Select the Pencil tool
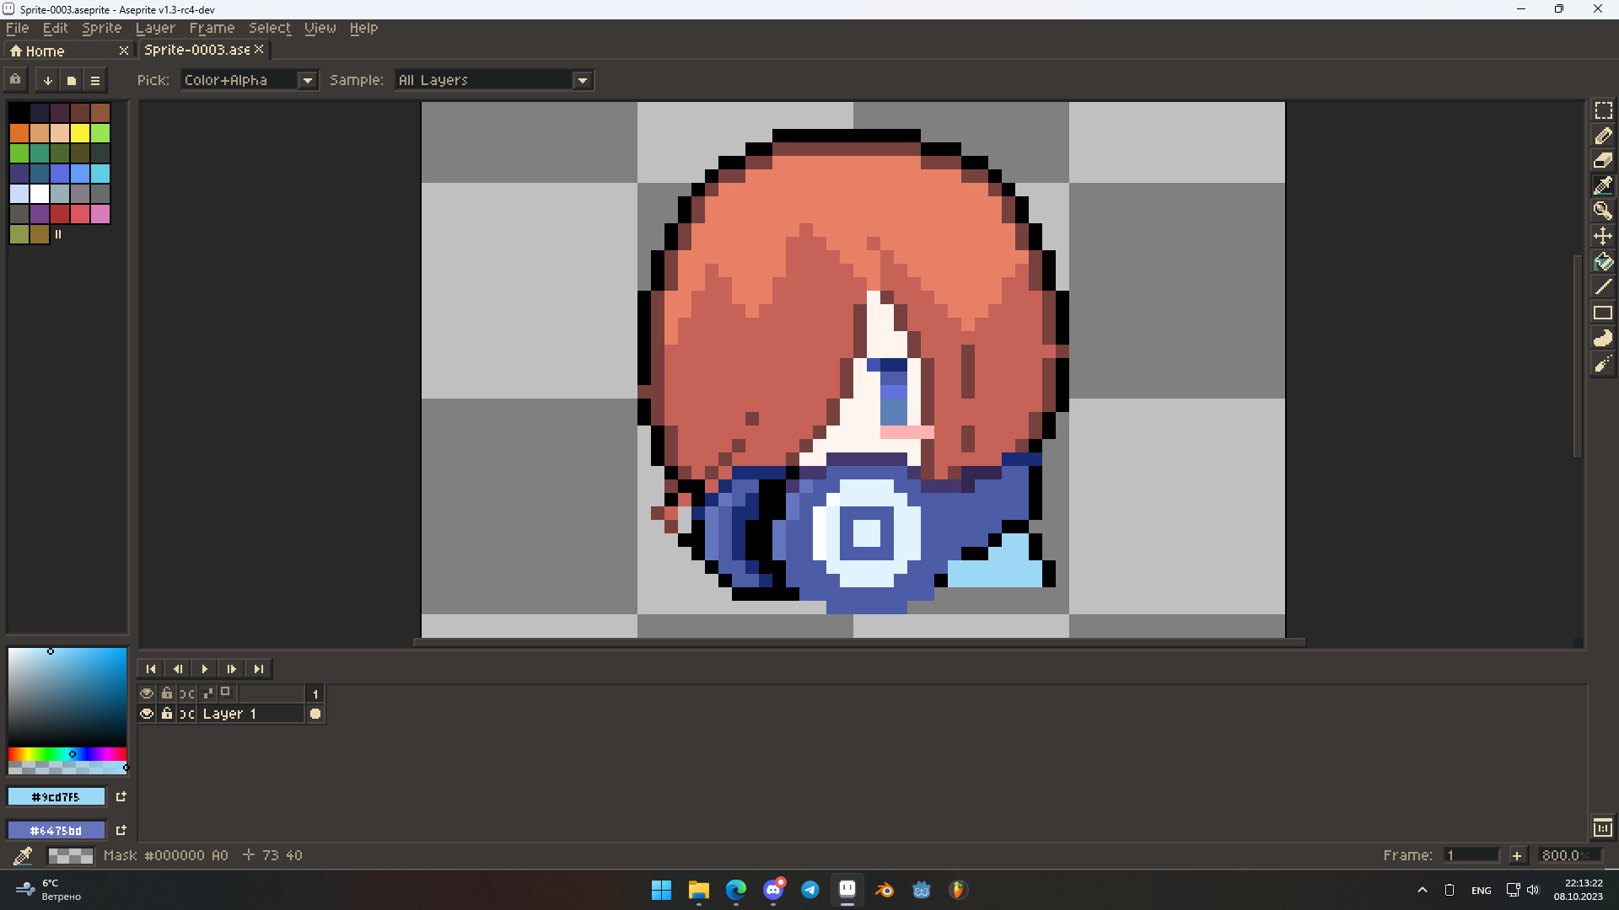The image size is (1619, 910). (x=1603, y=136)
